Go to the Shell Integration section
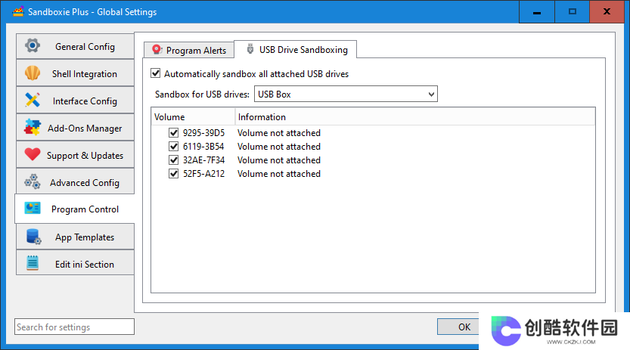630x350 pixels. tap(75, 73)
